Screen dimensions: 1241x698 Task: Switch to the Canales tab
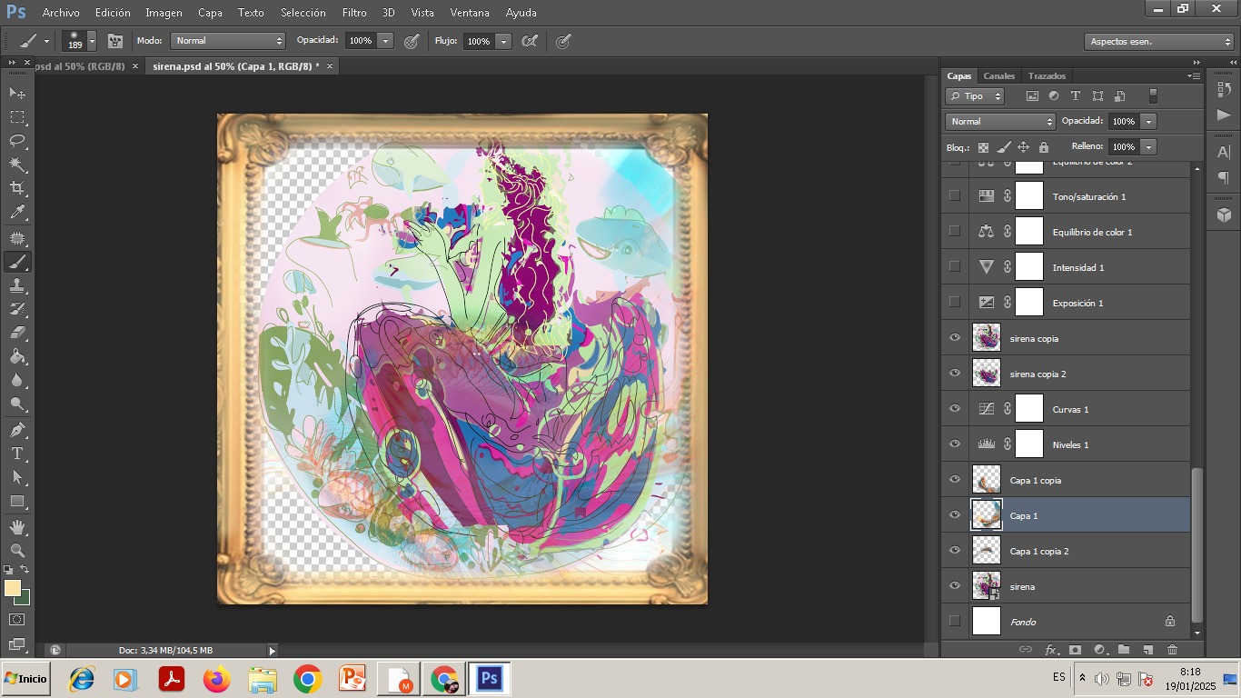click(x=998, y=75)
